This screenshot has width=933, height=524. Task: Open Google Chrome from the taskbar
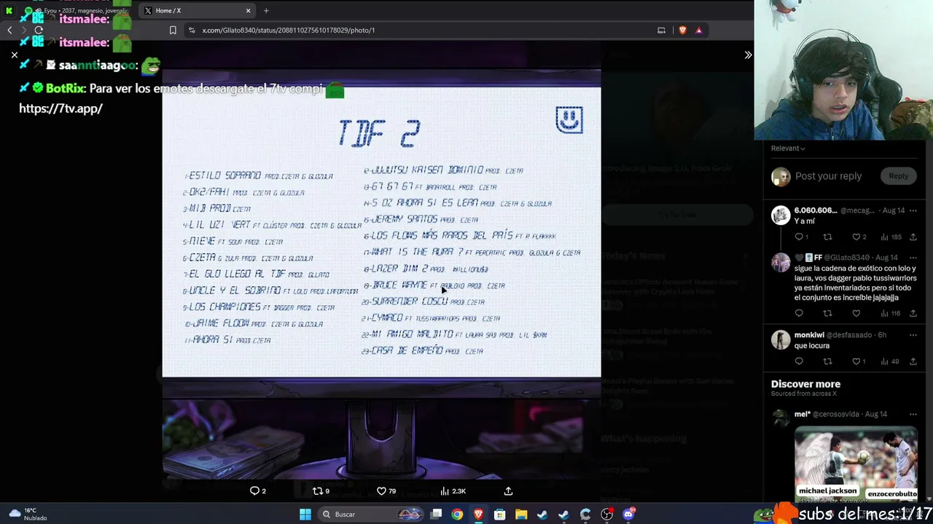pyautogui.click(x=457, y=515)
